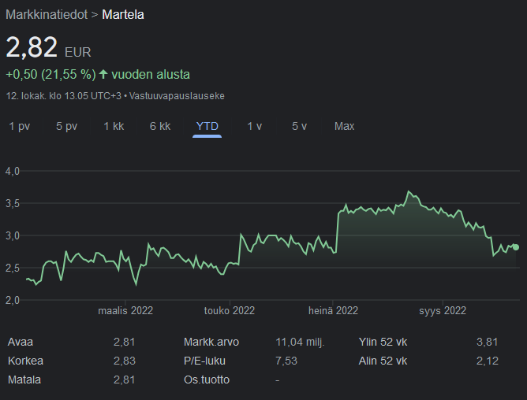This screenshot has width=527, height=400.
Task: Click the Ylin 52 vk label
Action: click(383, 342)
